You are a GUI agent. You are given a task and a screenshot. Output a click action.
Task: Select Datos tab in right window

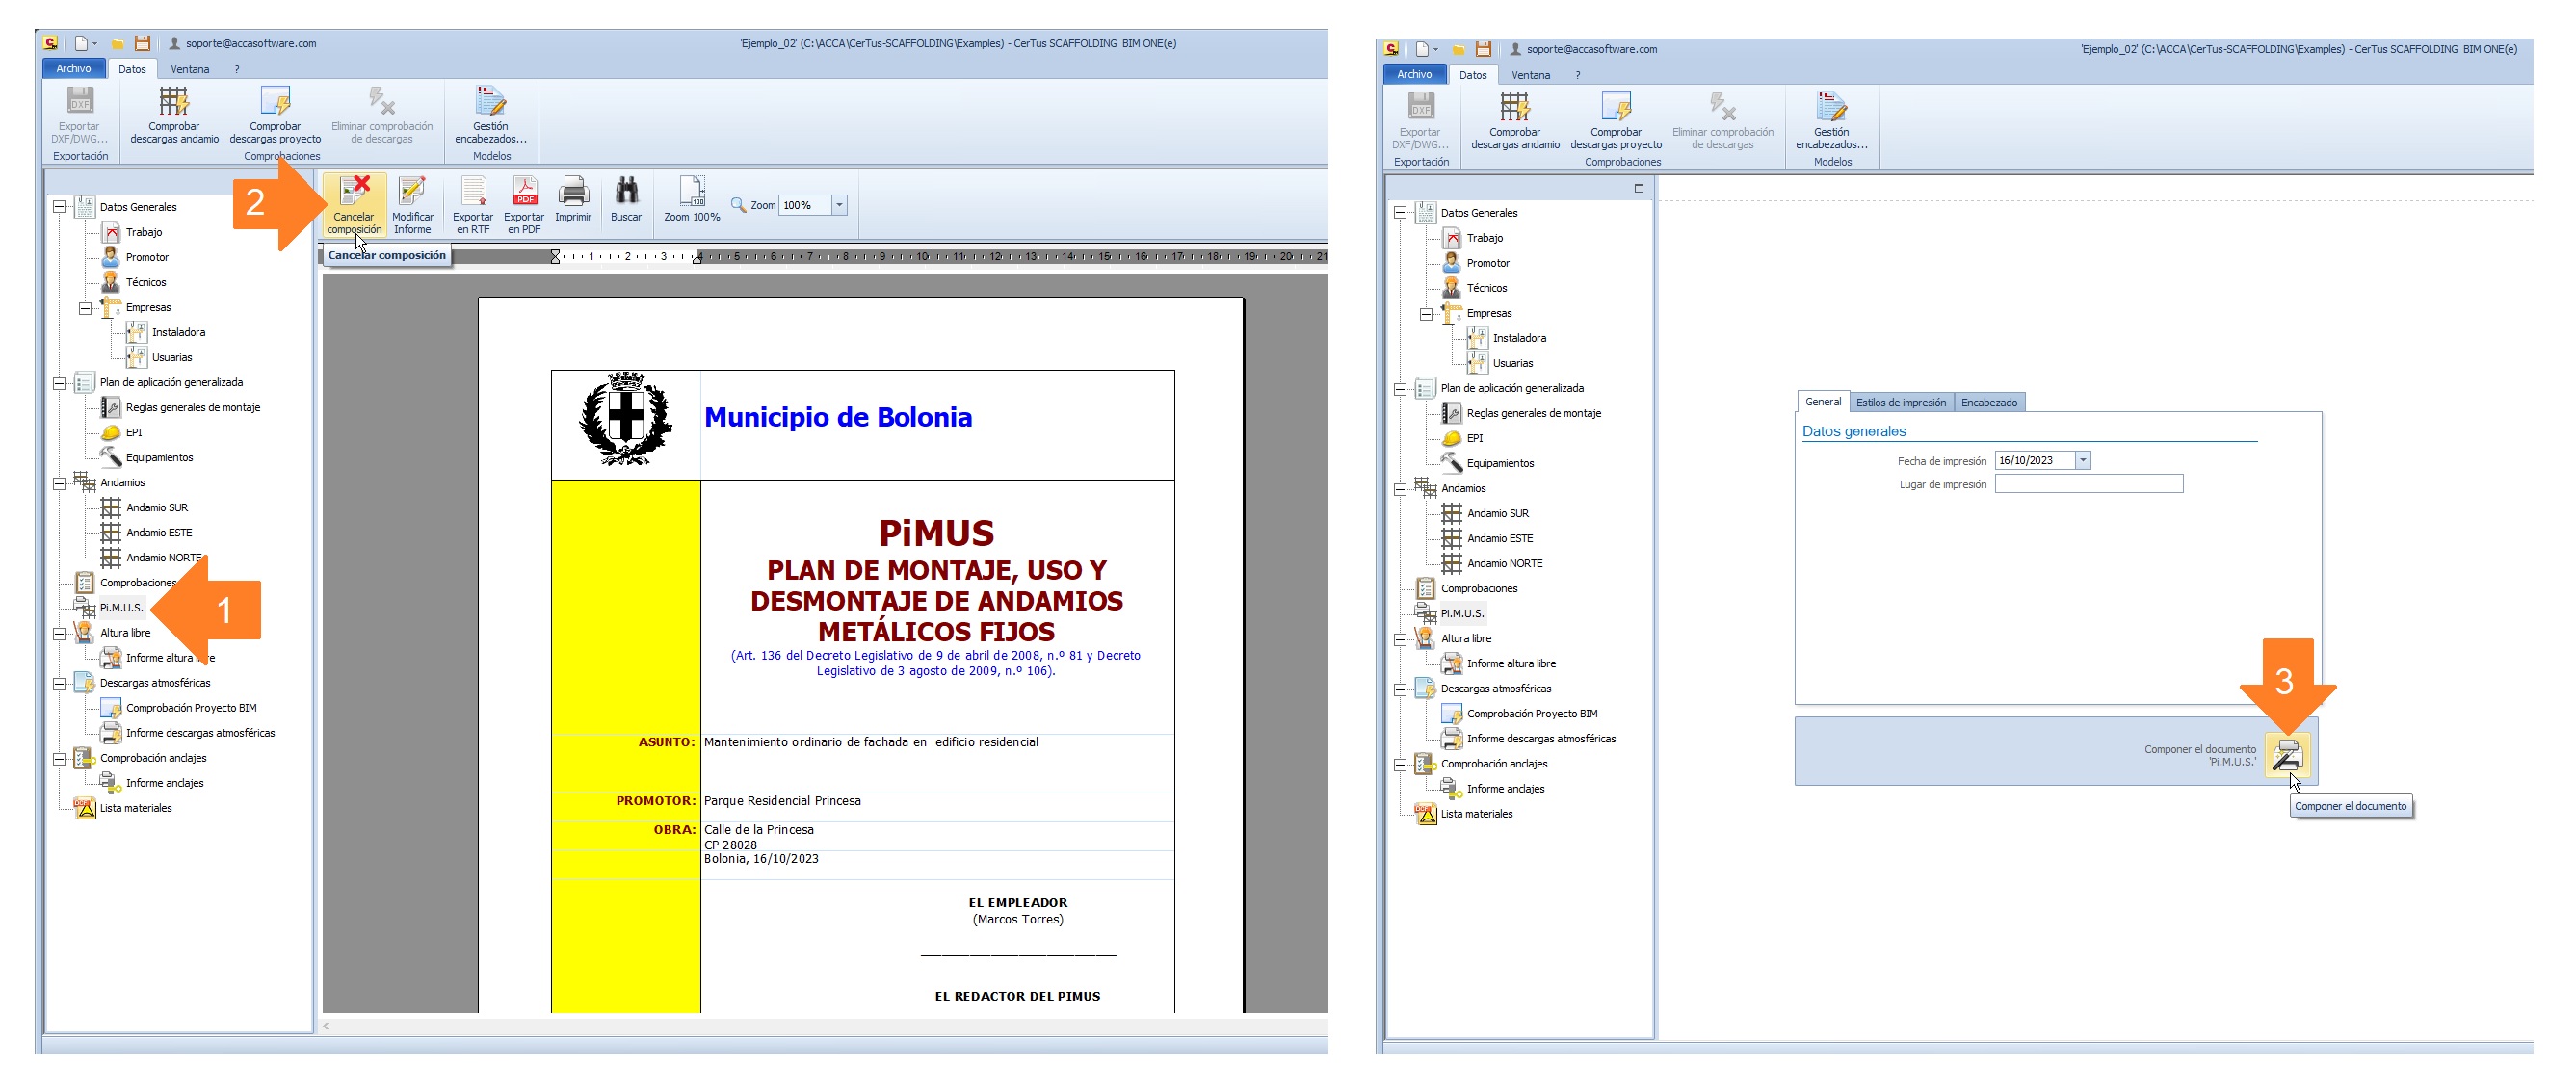click(x=1473, y=75)
